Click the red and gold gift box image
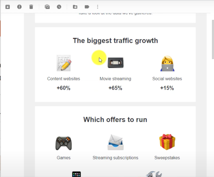 [167, 142]
